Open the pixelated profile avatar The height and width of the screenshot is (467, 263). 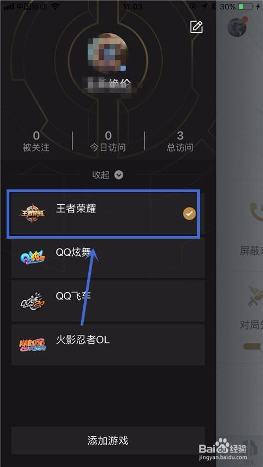click(107, 53)
